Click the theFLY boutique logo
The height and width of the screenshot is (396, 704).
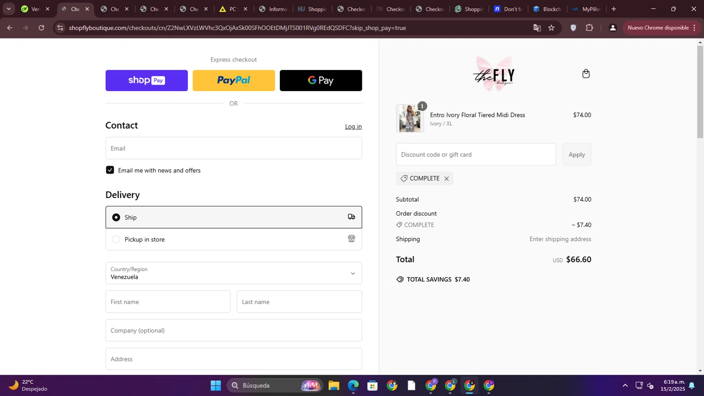click(x=494, y=74)
